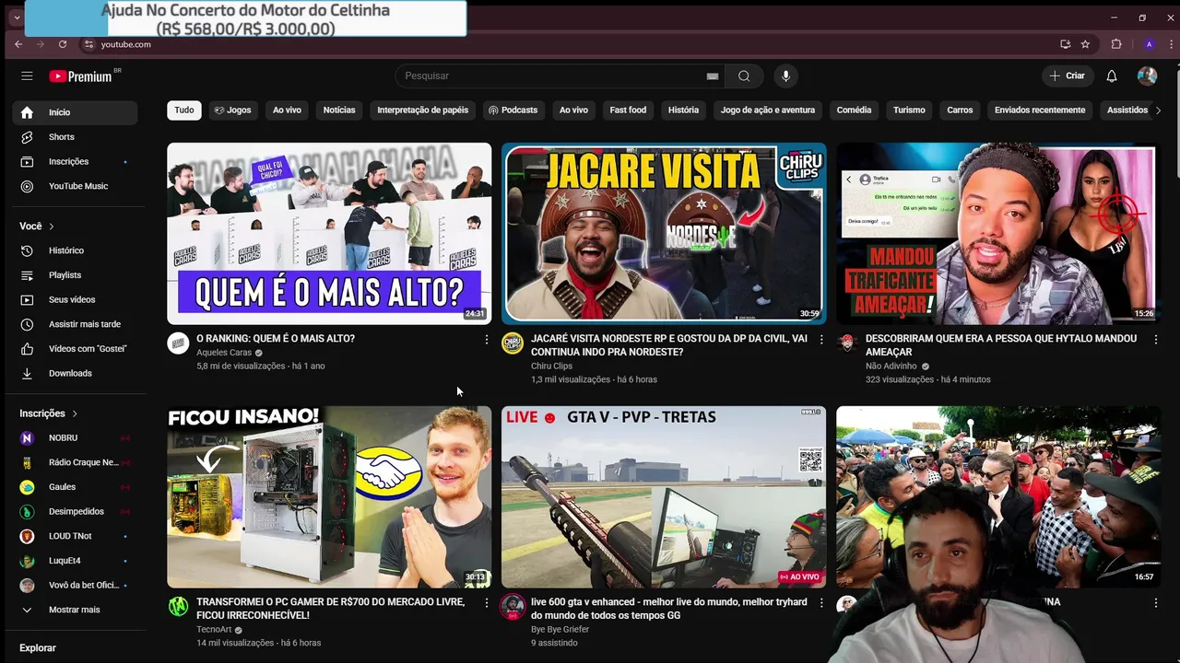Open Assistir mais tarde list

[76, 324]
